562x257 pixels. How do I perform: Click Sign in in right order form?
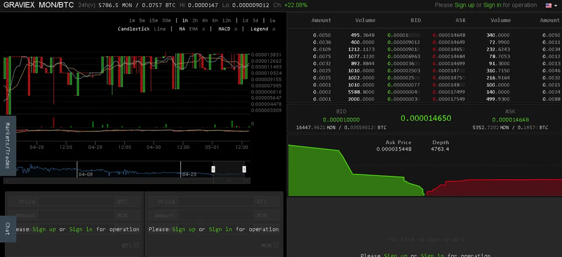[x=220, y=229]
